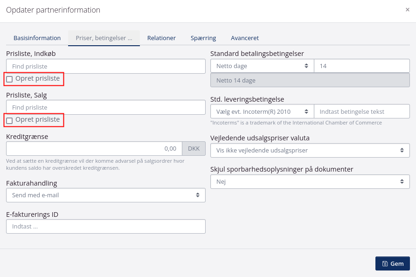Open the Vælg evt. Incoterm(R) 2010 dropdown
The width and height of the screenshot is (416, 277).
coord(262,111)
